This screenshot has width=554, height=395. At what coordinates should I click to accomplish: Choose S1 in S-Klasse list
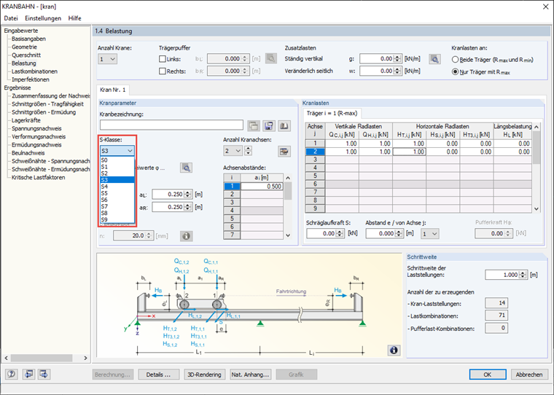[x=117, y=166]
